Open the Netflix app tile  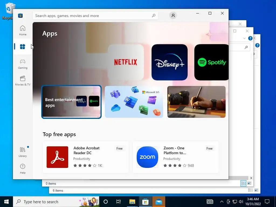[x=126, y=62]
